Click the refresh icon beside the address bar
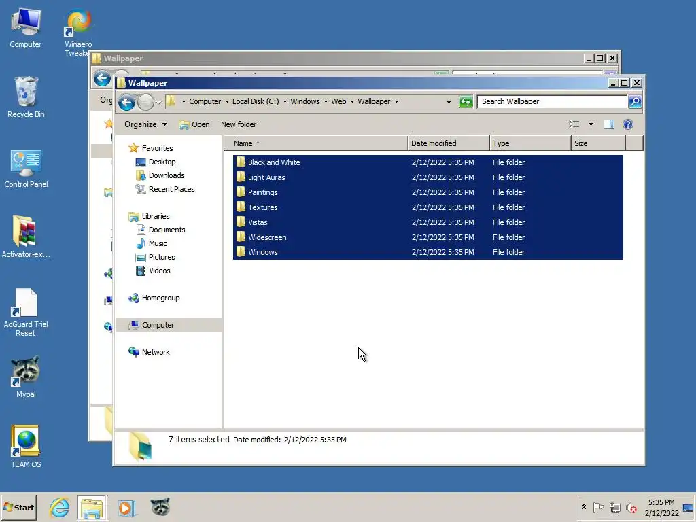Screen dimensions: 696x522 [465, 102]
